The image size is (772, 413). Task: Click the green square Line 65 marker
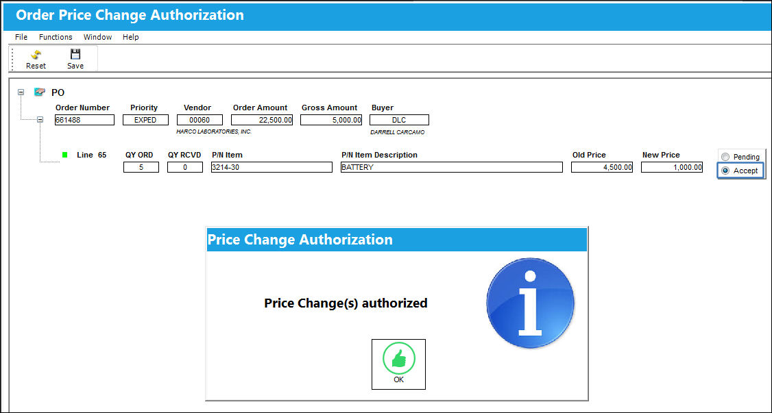click(64, 155)
